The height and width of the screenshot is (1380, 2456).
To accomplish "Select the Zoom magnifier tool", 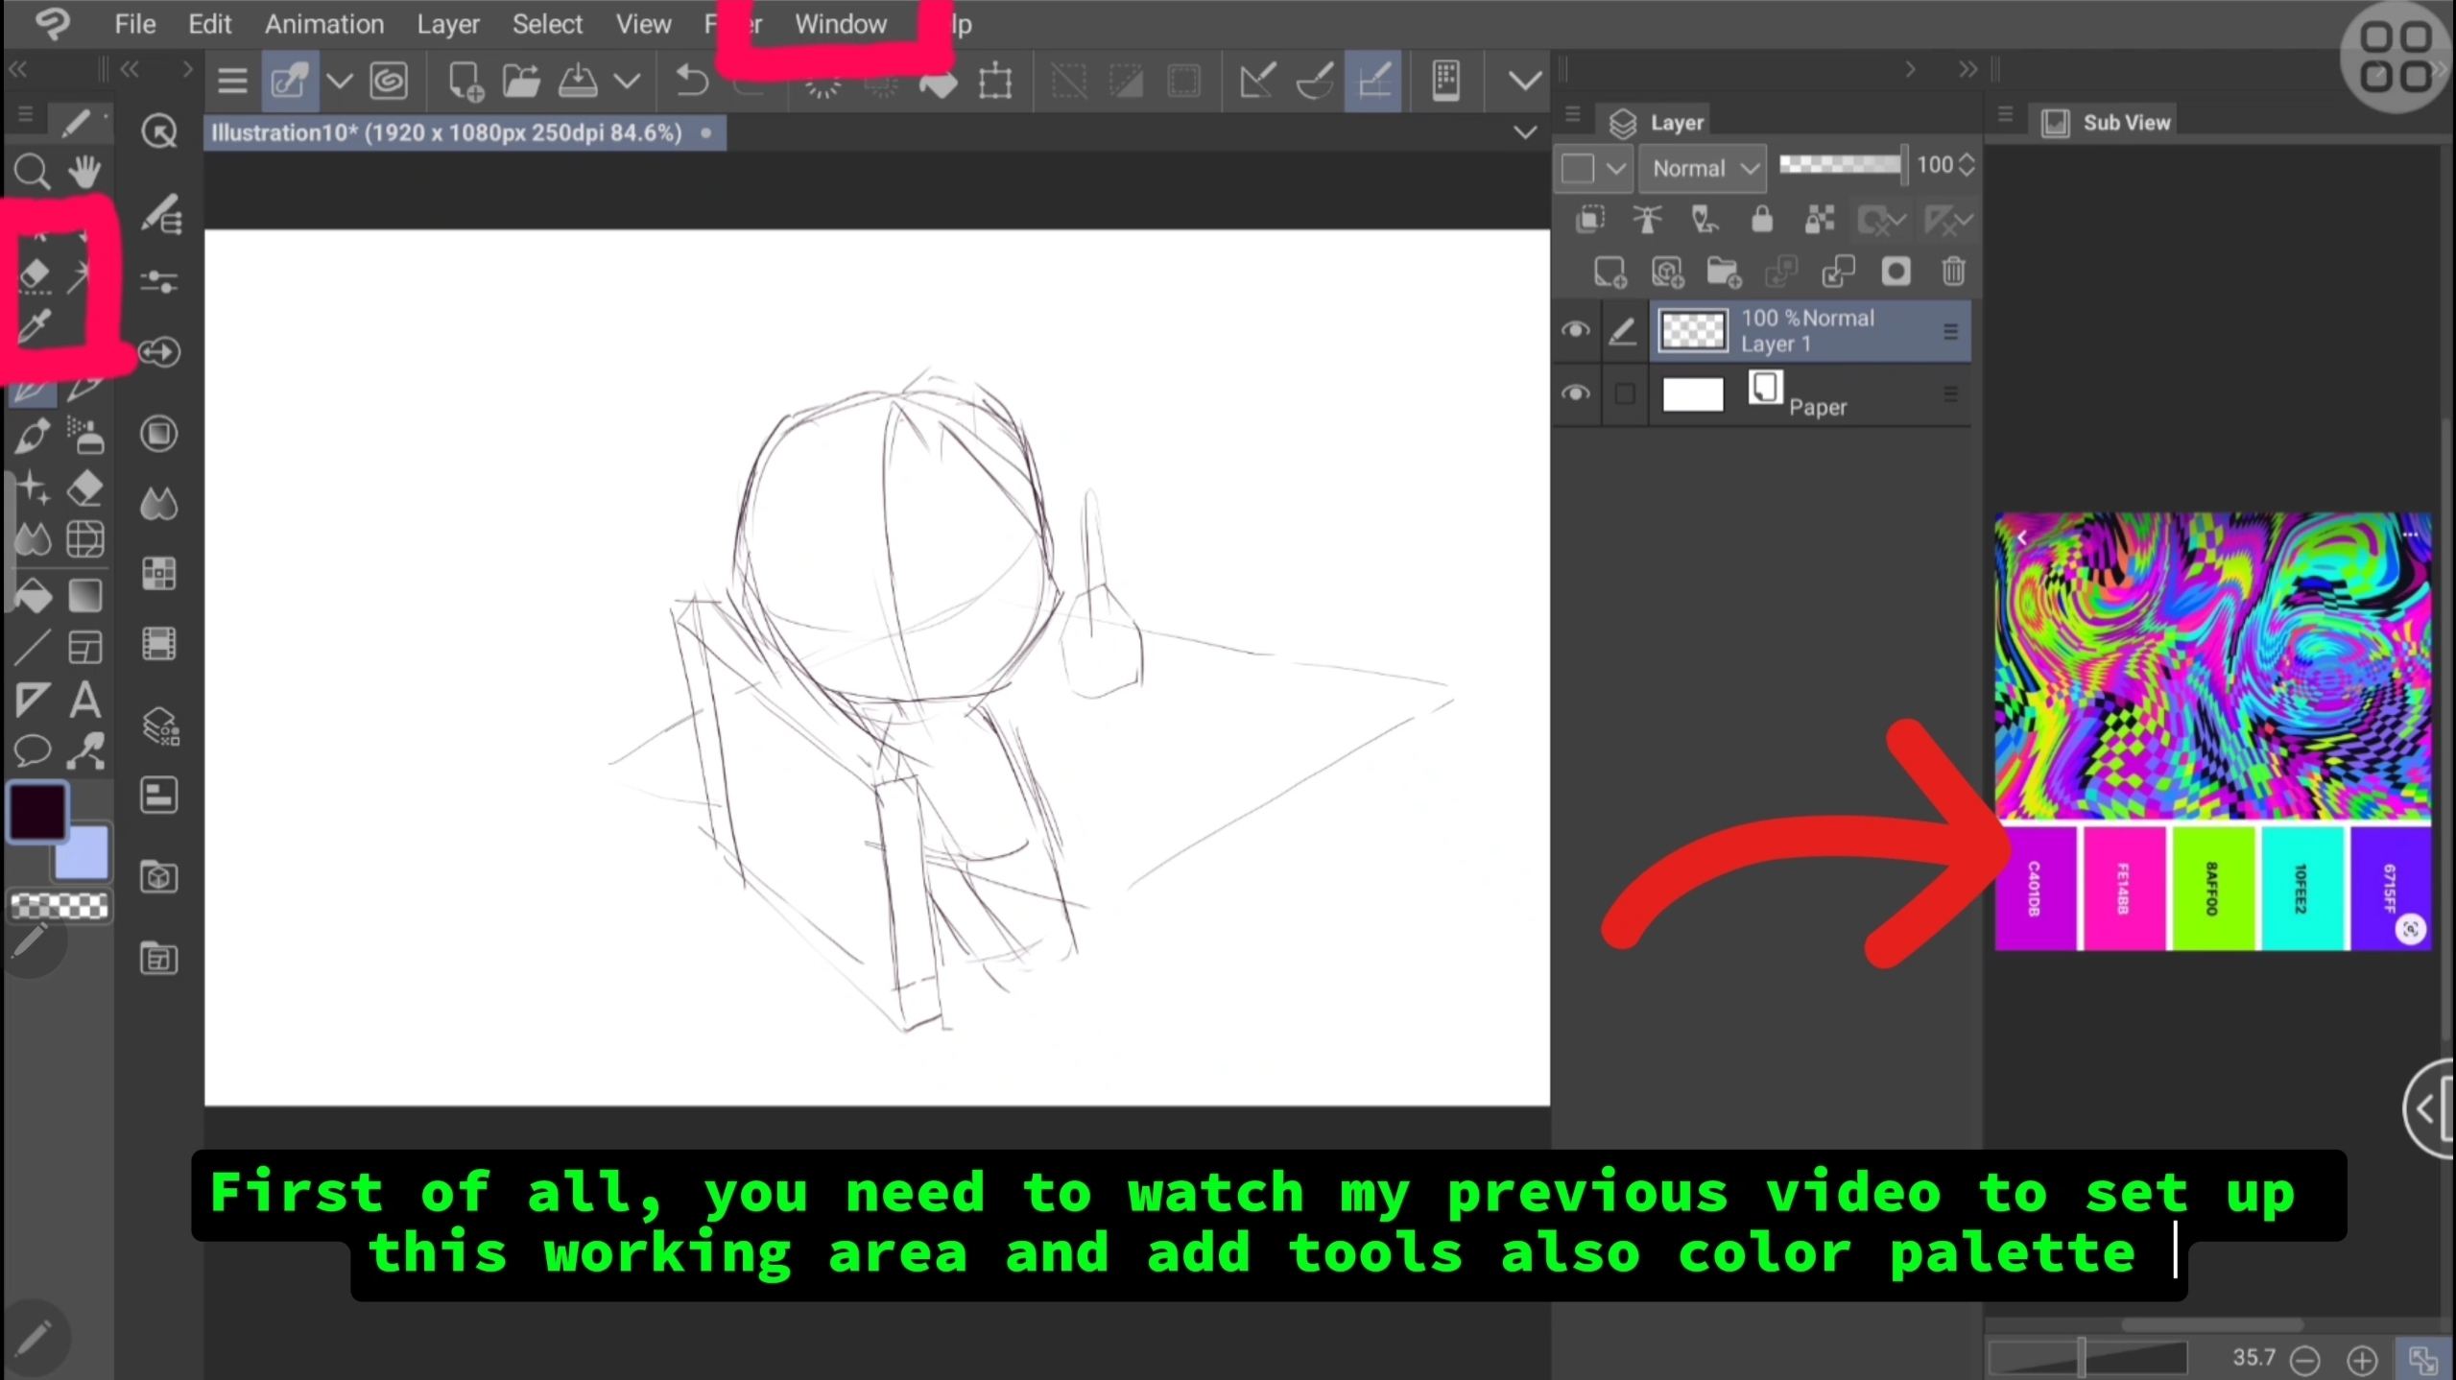I will 33,172.
